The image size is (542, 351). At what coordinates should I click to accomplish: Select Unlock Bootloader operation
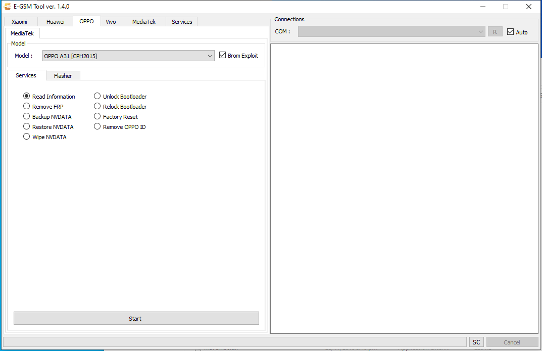[96, 96]
